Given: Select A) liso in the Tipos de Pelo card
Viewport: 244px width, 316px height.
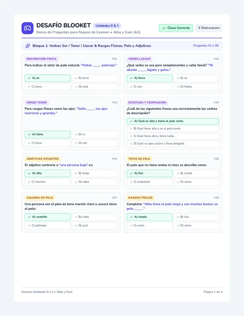Looking at the screenshot, I should (x=149, y=173).
